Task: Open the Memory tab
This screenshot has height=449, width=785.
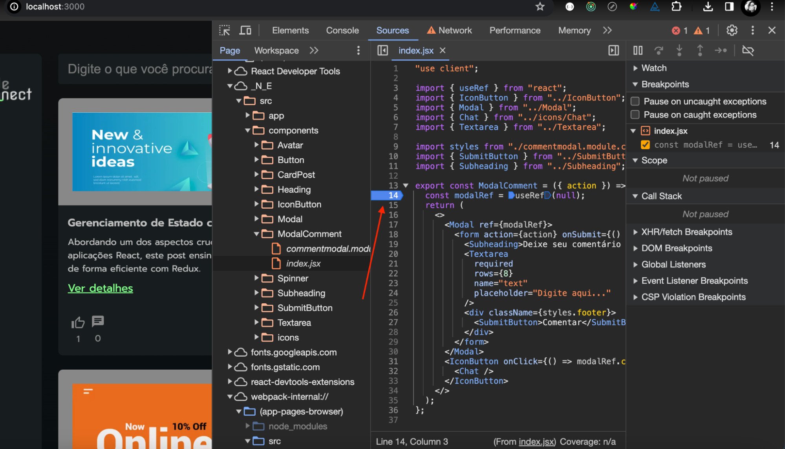Action: point(575,30)
